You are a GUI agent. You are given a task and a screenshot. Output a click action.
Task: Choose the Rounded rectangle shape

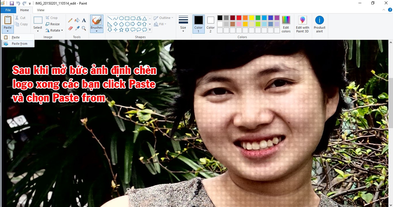[133, 18]
